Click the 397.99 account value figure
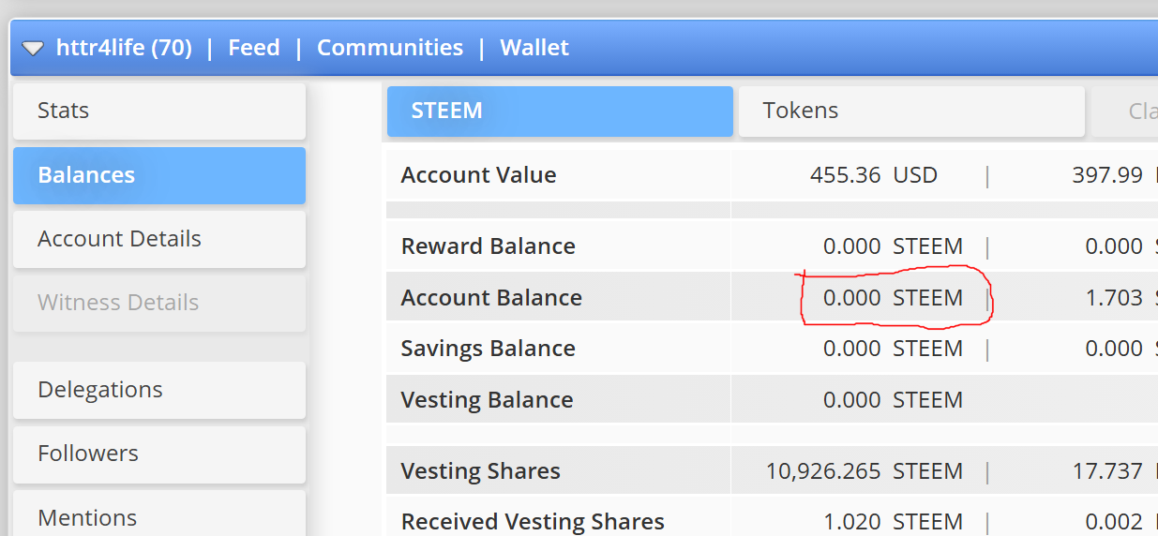Viewport: 1158px width, 536px height. (1107, 175)
